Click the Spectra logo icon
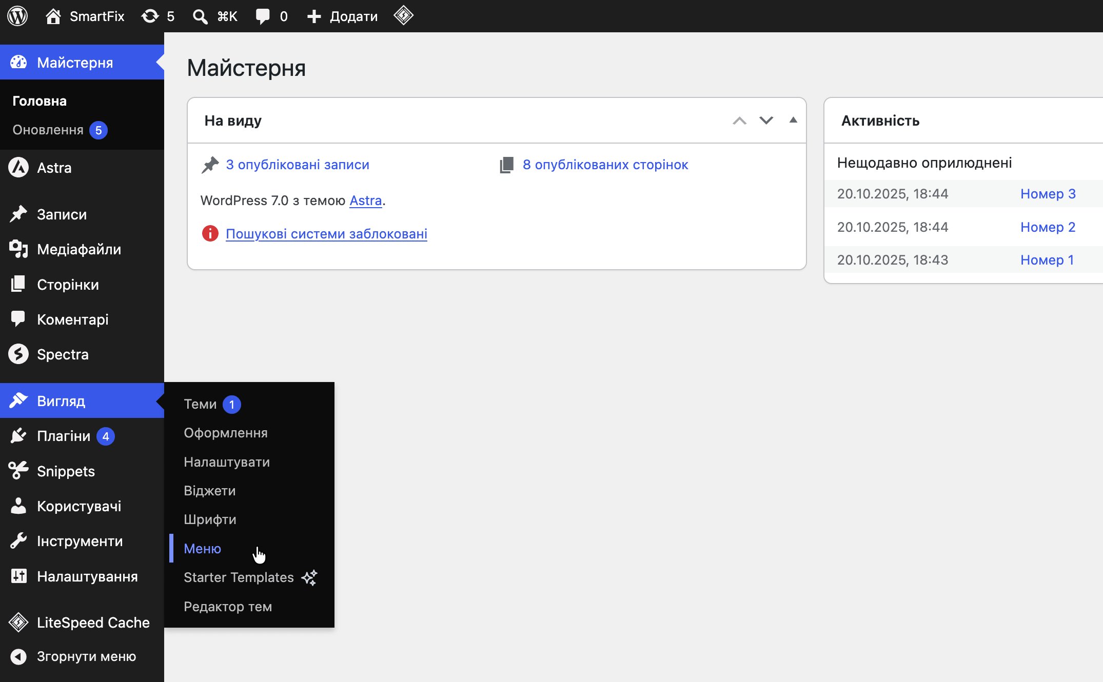Image resolution: width=1103 pixels, height=682 pixels. pos(18,354)
